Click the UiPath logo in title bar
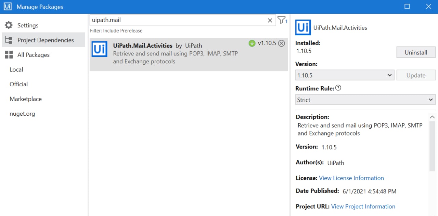The image size is (438, 216). click(x=8, y=7)
